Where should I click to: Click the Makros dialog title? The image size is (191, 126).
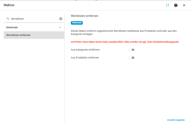click(x=9, y=5)
